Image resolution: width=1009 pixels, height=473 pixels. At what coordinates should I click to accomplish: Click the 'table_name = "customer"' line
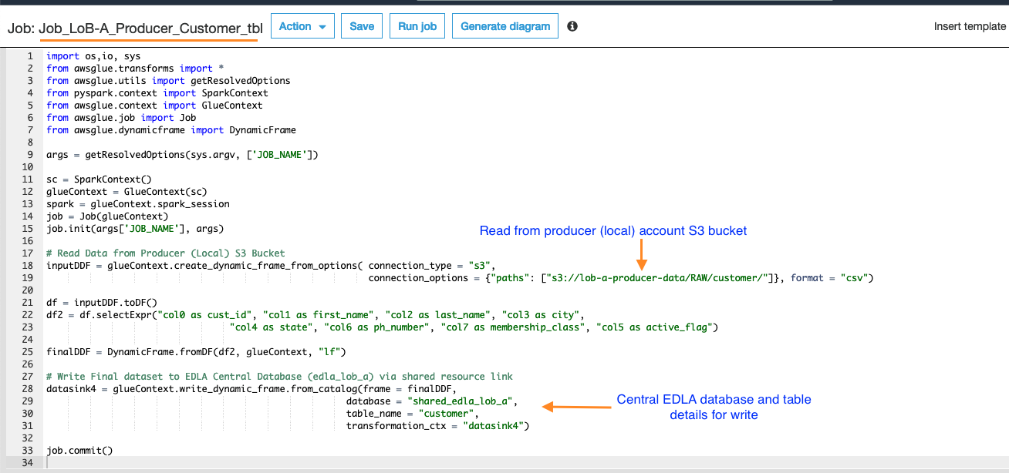tap(413, 414)
